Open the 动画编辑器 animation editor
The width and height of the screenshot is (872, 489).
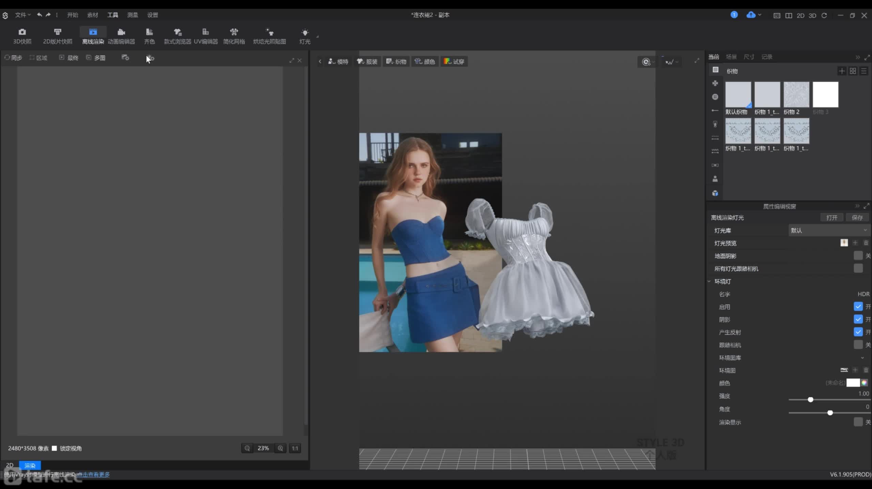121,36
